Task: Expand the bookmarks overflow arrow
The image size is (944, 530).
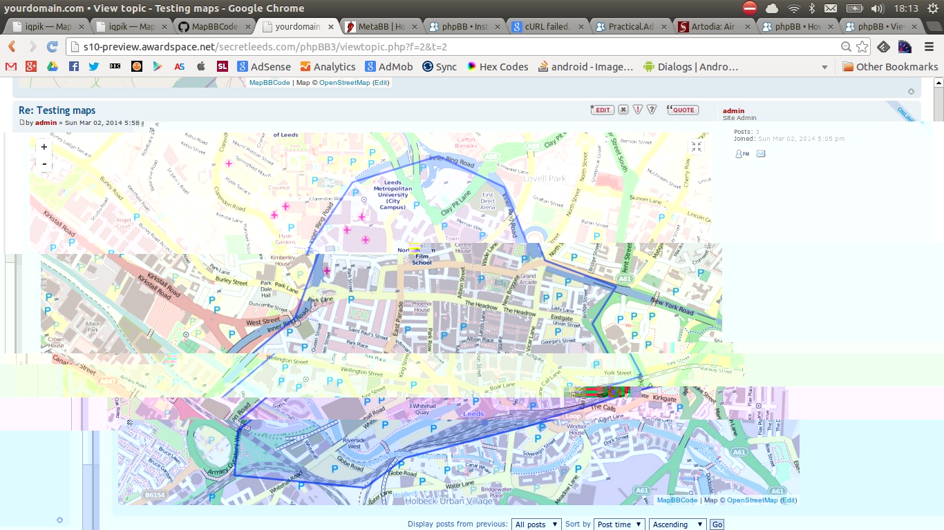Action: click(x=824, y=67)
